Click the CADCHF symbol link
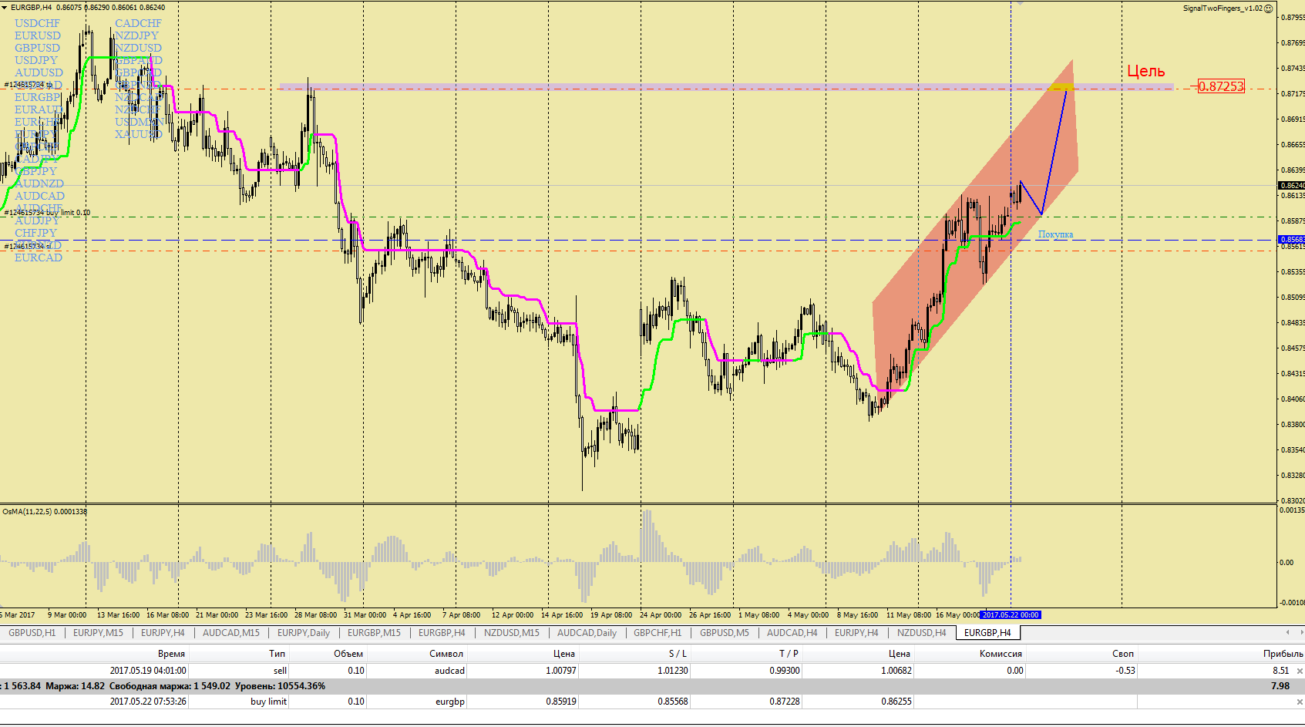The width and height of the screenshot is (1305, 727). (x=138, y=24)
